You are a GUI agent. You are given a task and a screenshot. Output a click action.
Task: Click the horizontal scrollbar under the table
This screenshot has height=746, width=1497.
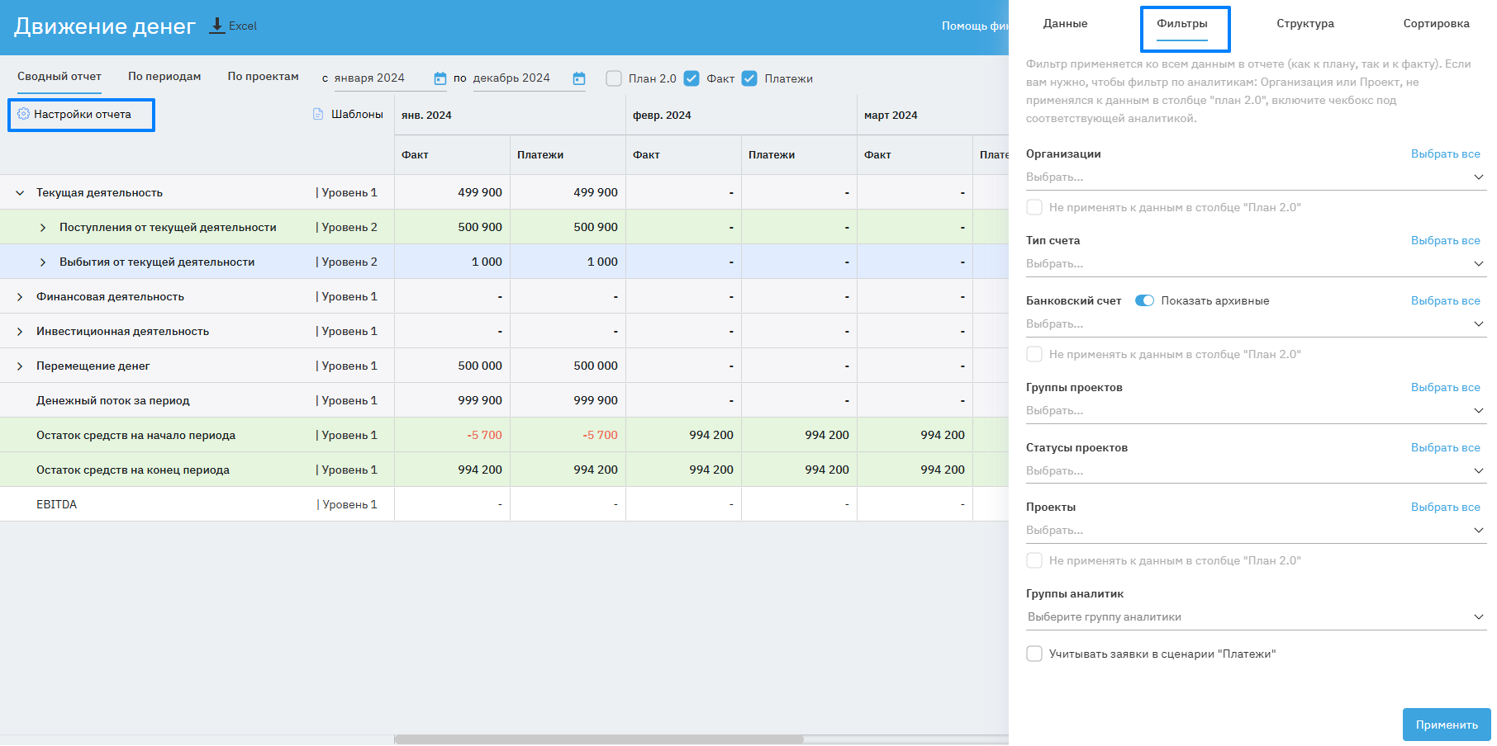pyautogui.click(x=599, y=739)
